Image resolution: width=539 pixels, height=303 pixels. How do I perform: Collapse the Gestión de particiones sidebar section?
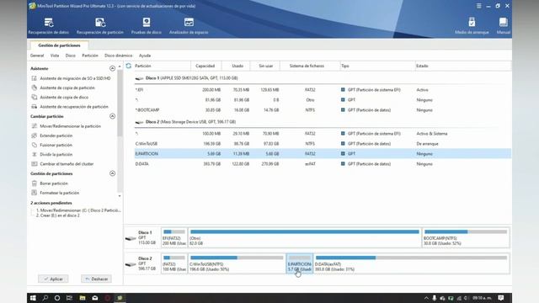click(x=112, y=173)
